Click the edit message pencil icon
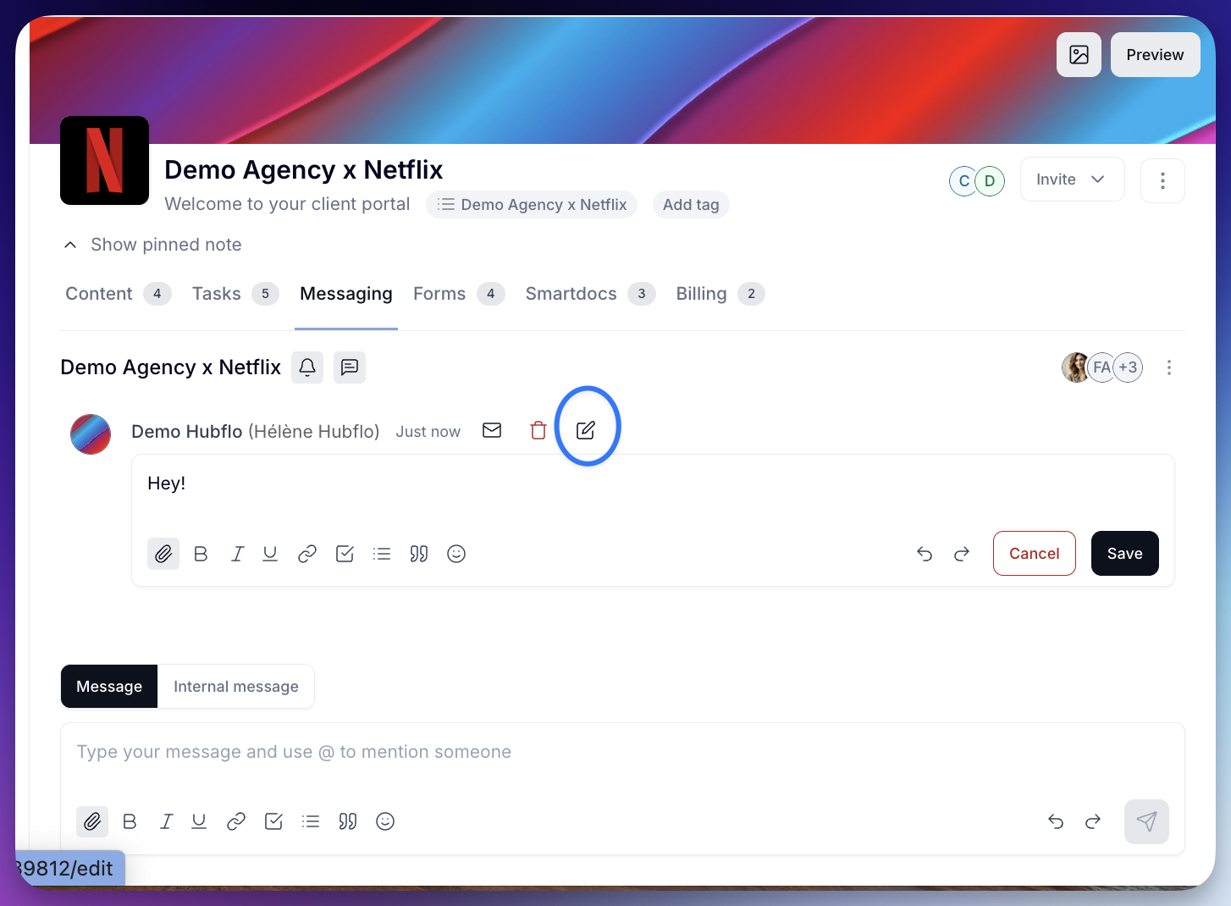 [586, 430]
